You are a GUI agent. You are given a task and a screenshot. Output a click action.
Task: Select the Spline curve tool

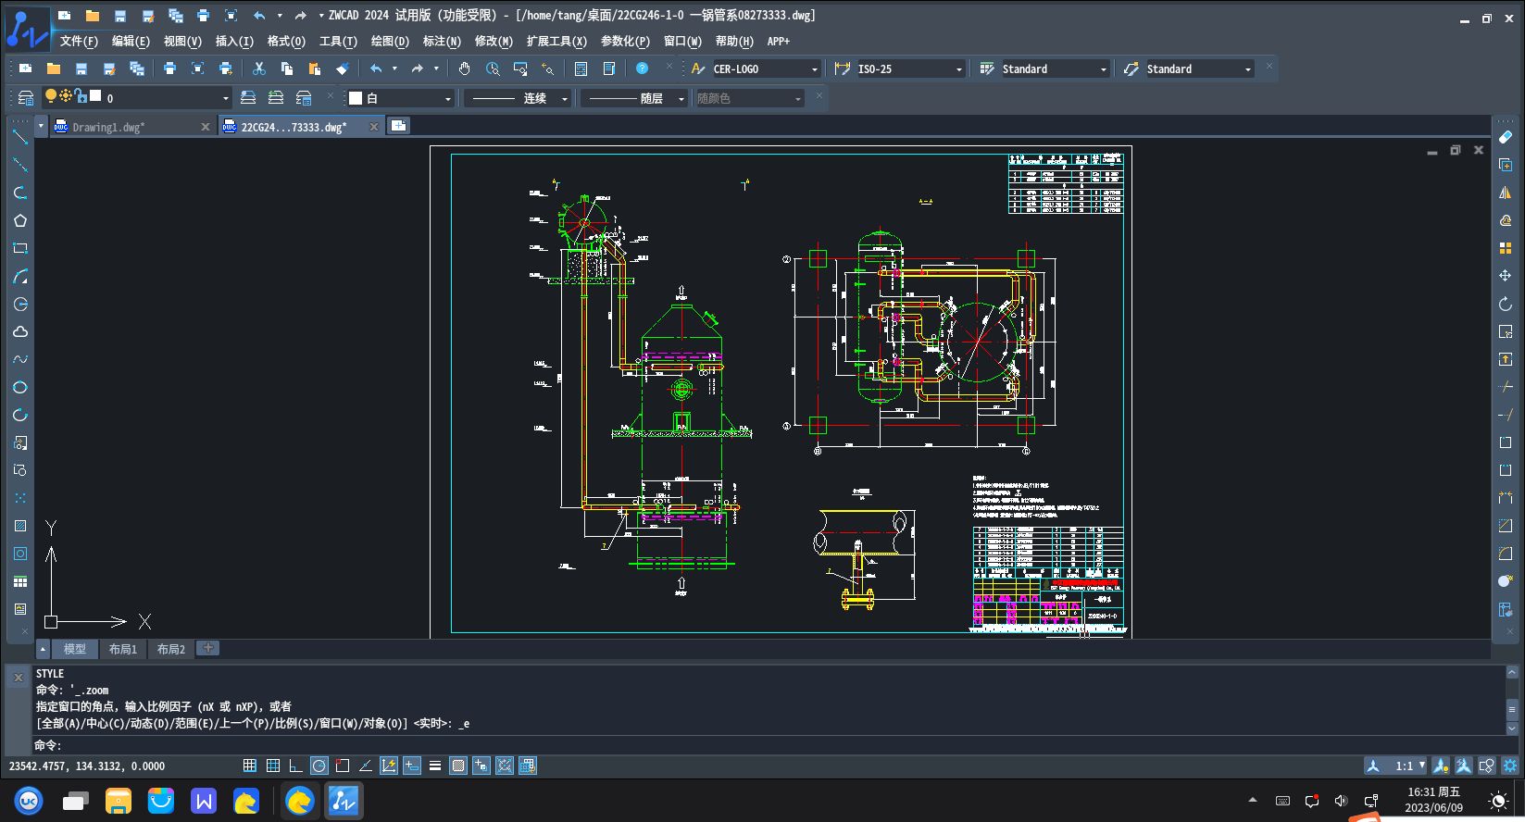[x=20, y=359]
